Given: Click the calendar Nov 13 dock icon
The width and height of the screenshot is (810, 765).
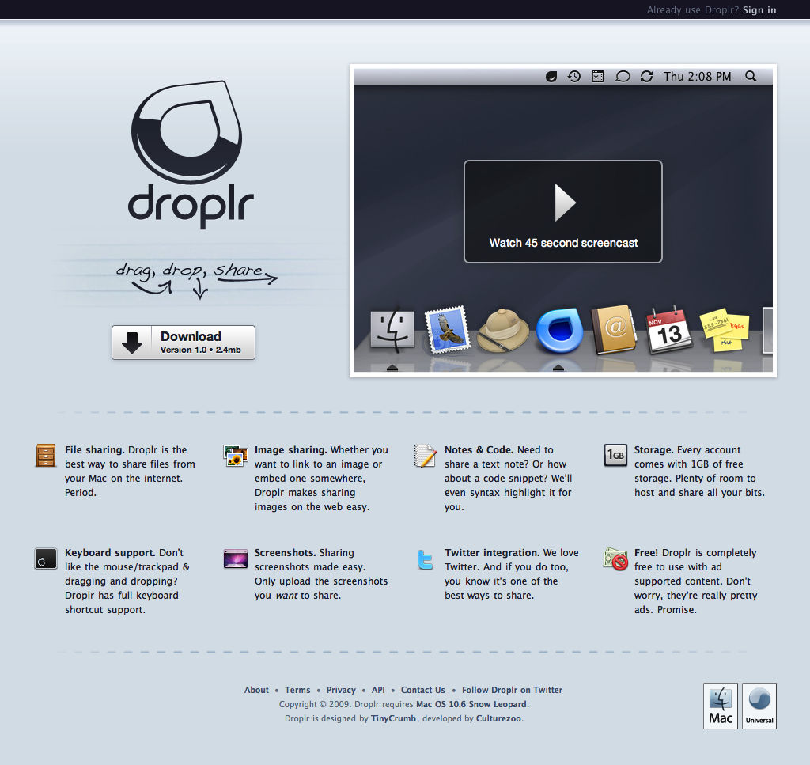Looking at the screenshot, I should point(669,331).
